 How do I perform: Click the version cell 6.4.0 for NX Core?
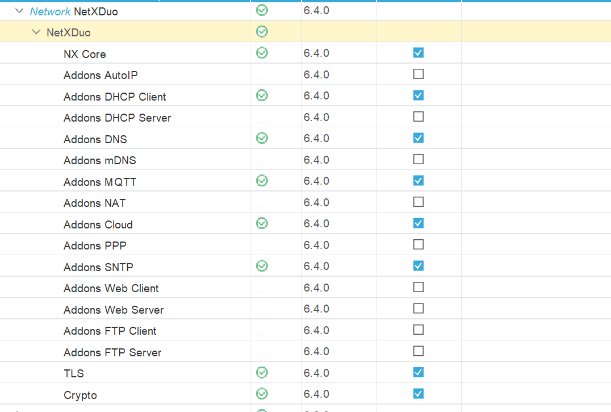coord(316,52)
